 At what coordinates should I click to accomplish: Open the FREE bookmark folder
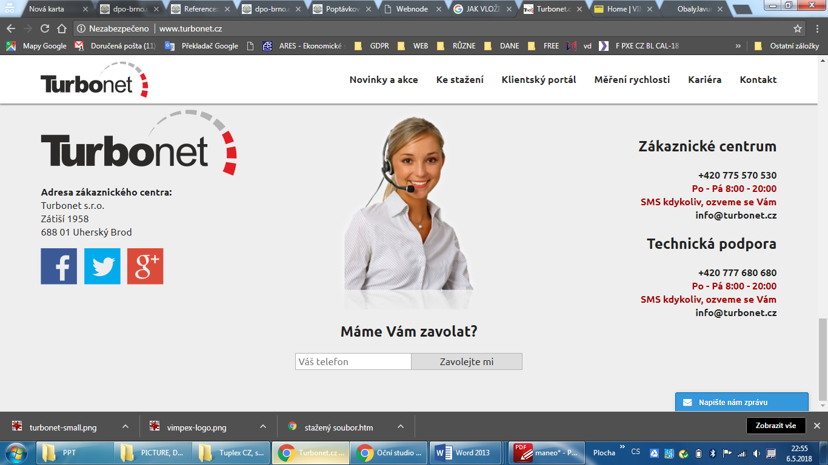coord(544,46)
